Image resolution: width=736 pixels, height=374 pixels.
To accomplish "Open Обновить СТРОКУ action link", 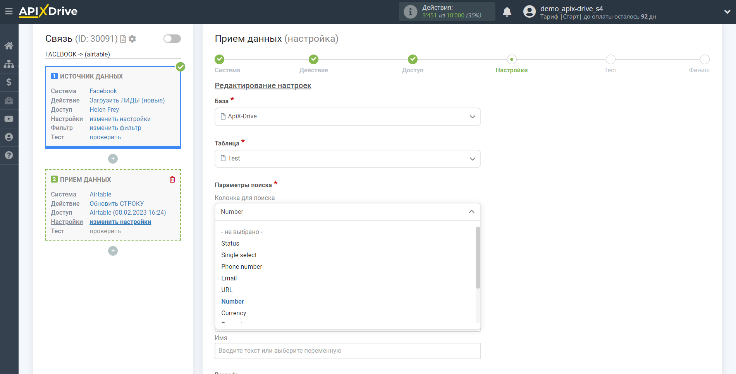I will pos(117,204).
